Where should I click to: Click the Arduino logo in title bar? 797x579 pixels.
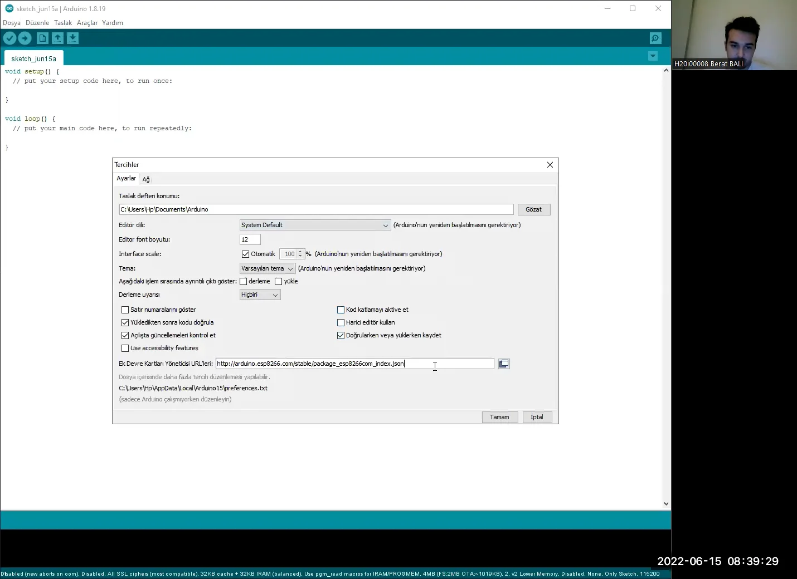pos(9,8)
